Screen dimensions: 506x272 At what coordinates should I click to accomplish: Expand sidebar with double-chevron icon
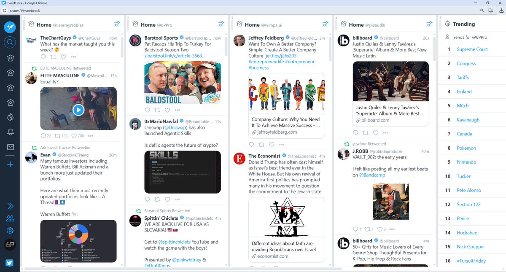tap(10, 206)
